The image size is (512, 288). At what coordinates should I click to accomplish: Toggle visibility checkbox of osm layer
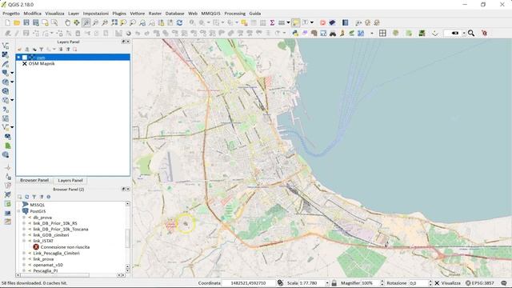pos(25,58)
